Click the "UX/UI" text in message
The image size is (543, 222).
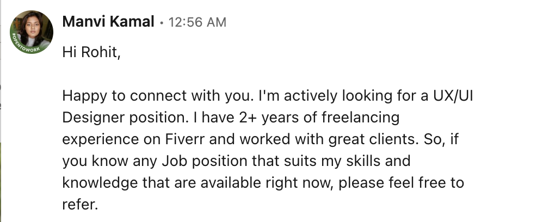[453, 96]
